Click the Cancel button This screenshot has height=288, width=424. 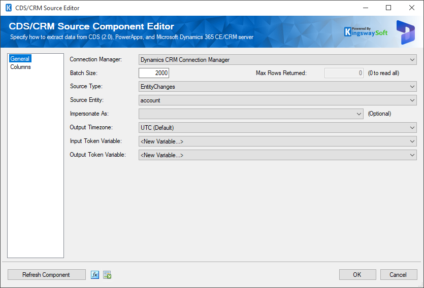pos(399,275)
